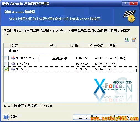140x122 pixels.
Task: Close the Acronis wizard window
Action: [133, 4]
